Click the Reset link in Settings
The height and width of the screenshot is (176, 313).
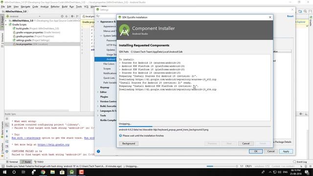pyautogui.click(x=290, y=16)
